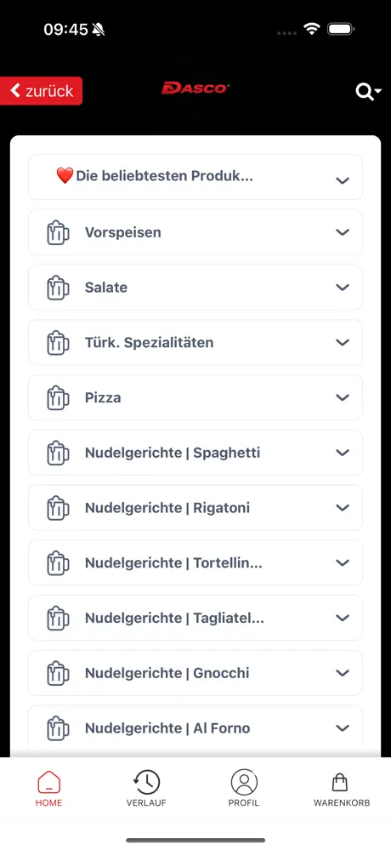This screenshot has width=391, height=850.
Task: Go to the Home tab
Action: pos(48,789)
